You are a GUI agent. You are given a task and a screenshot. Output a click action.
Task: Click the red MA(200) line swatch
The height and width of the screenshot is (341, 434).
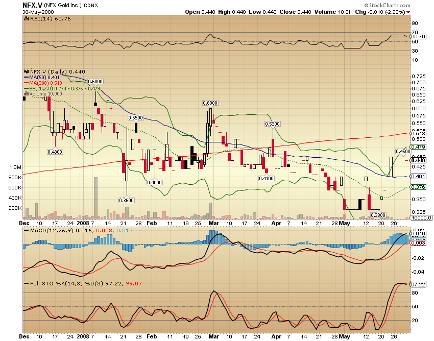(x=27, y=82)
